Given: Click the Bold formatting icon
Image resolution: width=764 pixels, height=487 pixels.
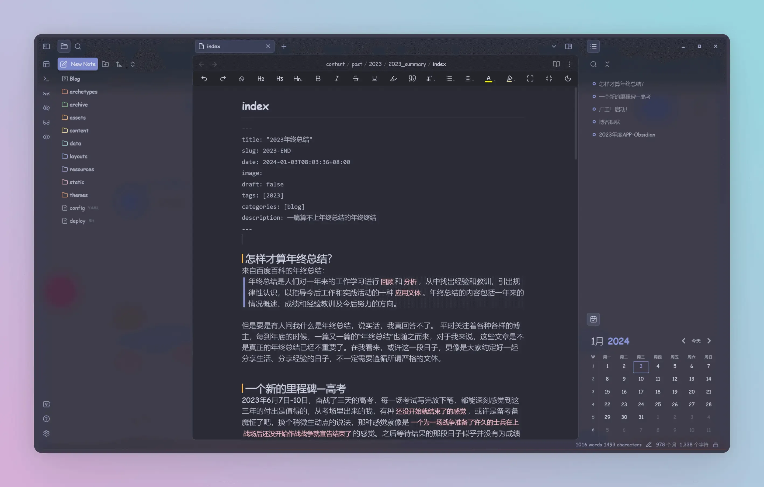Looking at the screenshot, I should click(318, 79).
